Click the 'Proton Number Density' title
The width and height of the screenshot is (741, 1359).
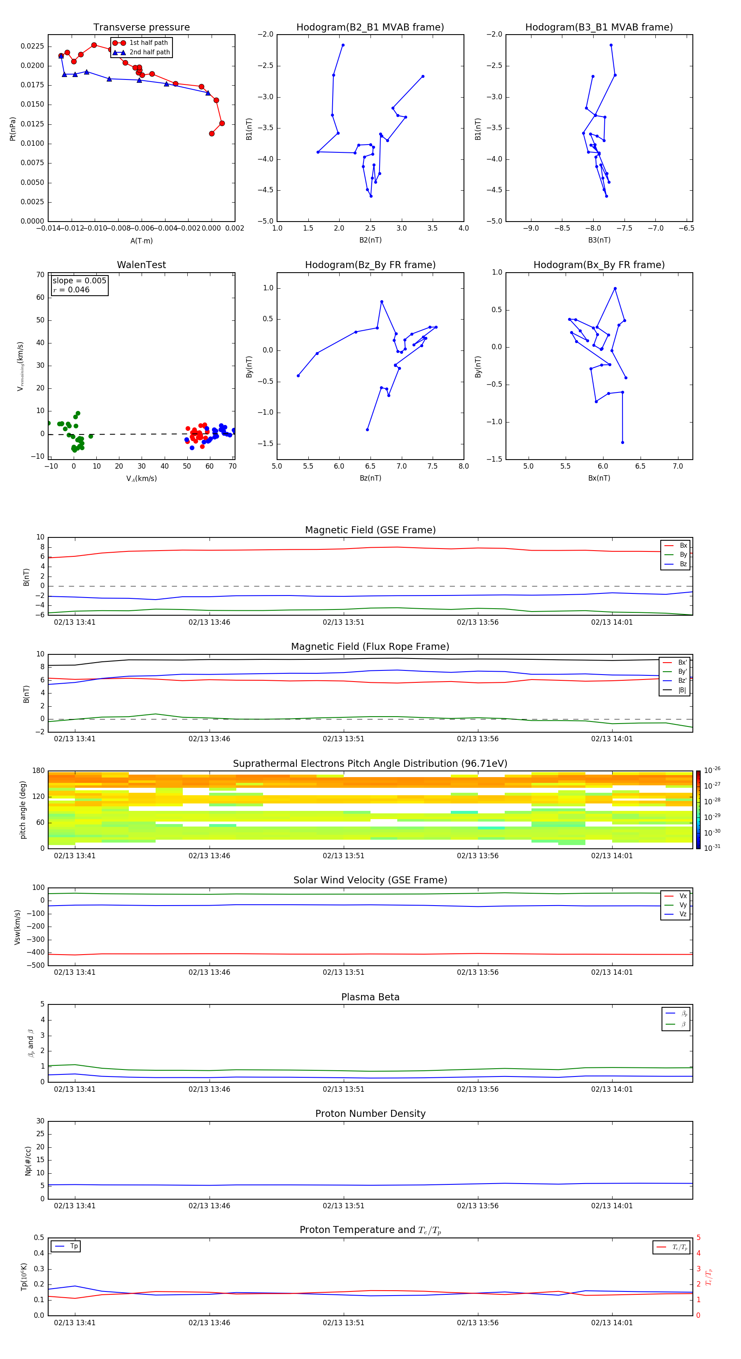(370, 1114)
